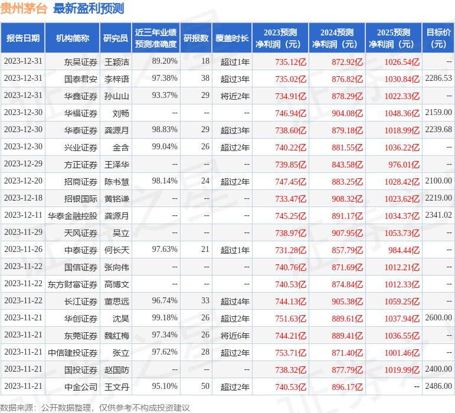Viewport: 455px width, 413px height.
Task: Click 2024 profit value 908.32亿
Action: (348, 199)
